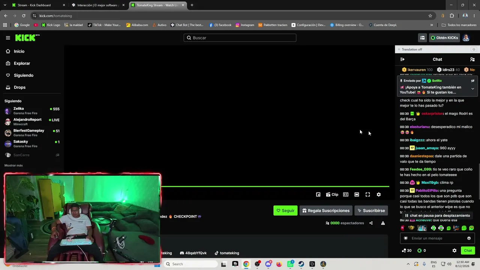This screenshot has width=480, height=270.
Task: Open the user profile avatar menu
Action: pyautogui.click(x=466, y=38)
